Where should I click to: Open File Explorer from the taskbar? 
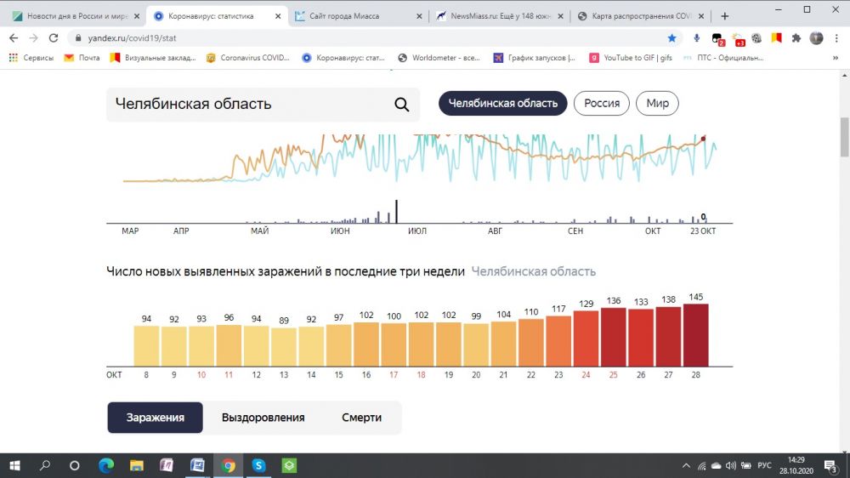pyautogui.click(x=137, y=465)
